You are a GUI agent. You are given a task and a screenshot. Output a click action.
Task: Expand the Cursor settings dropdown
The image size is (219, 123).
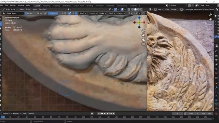(121, 13)
